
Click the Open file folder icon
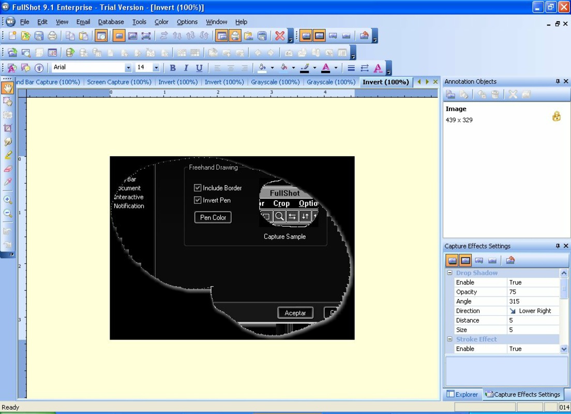(x=25, y=35)
